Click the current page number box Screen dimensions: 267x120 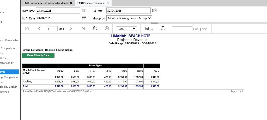tap(52, 29)
